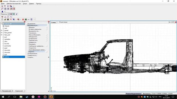Click the fourth box icon in second toolbar row
Viewport: 177px width, 99px height.
coord(11,9)
